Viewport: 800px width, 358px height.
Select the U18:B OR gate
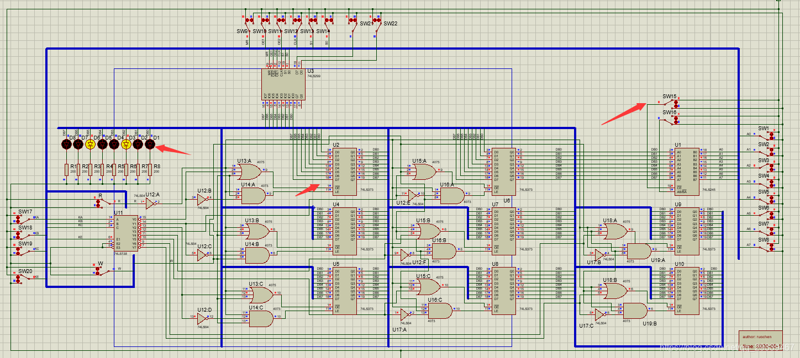tap(614, 290)
